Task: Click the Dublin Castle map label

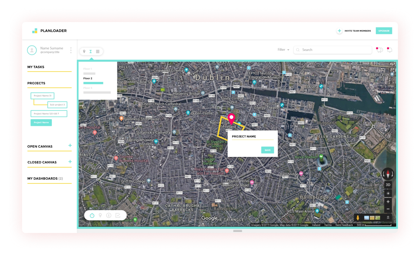Action: click(x=202, y=113)
